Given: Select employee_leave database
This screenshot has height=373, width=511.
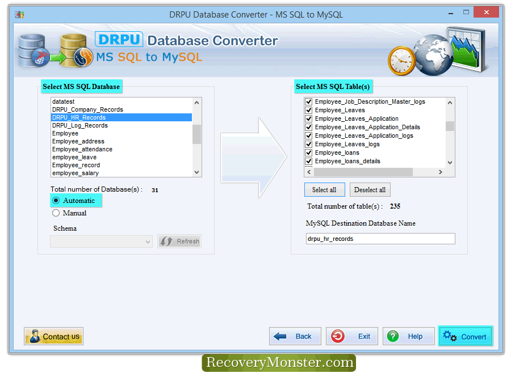Looking at the screenshot, I should point(122,157).
